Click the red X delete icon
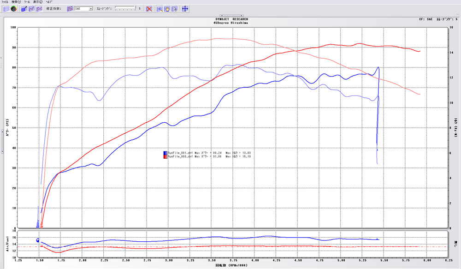This screenshot has width=461, height=269. [x=149, y=9]
